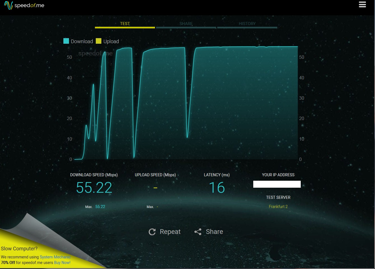
Task: Switch to the TEST tab
Action: pyautogui.click(x=125, y=24)
